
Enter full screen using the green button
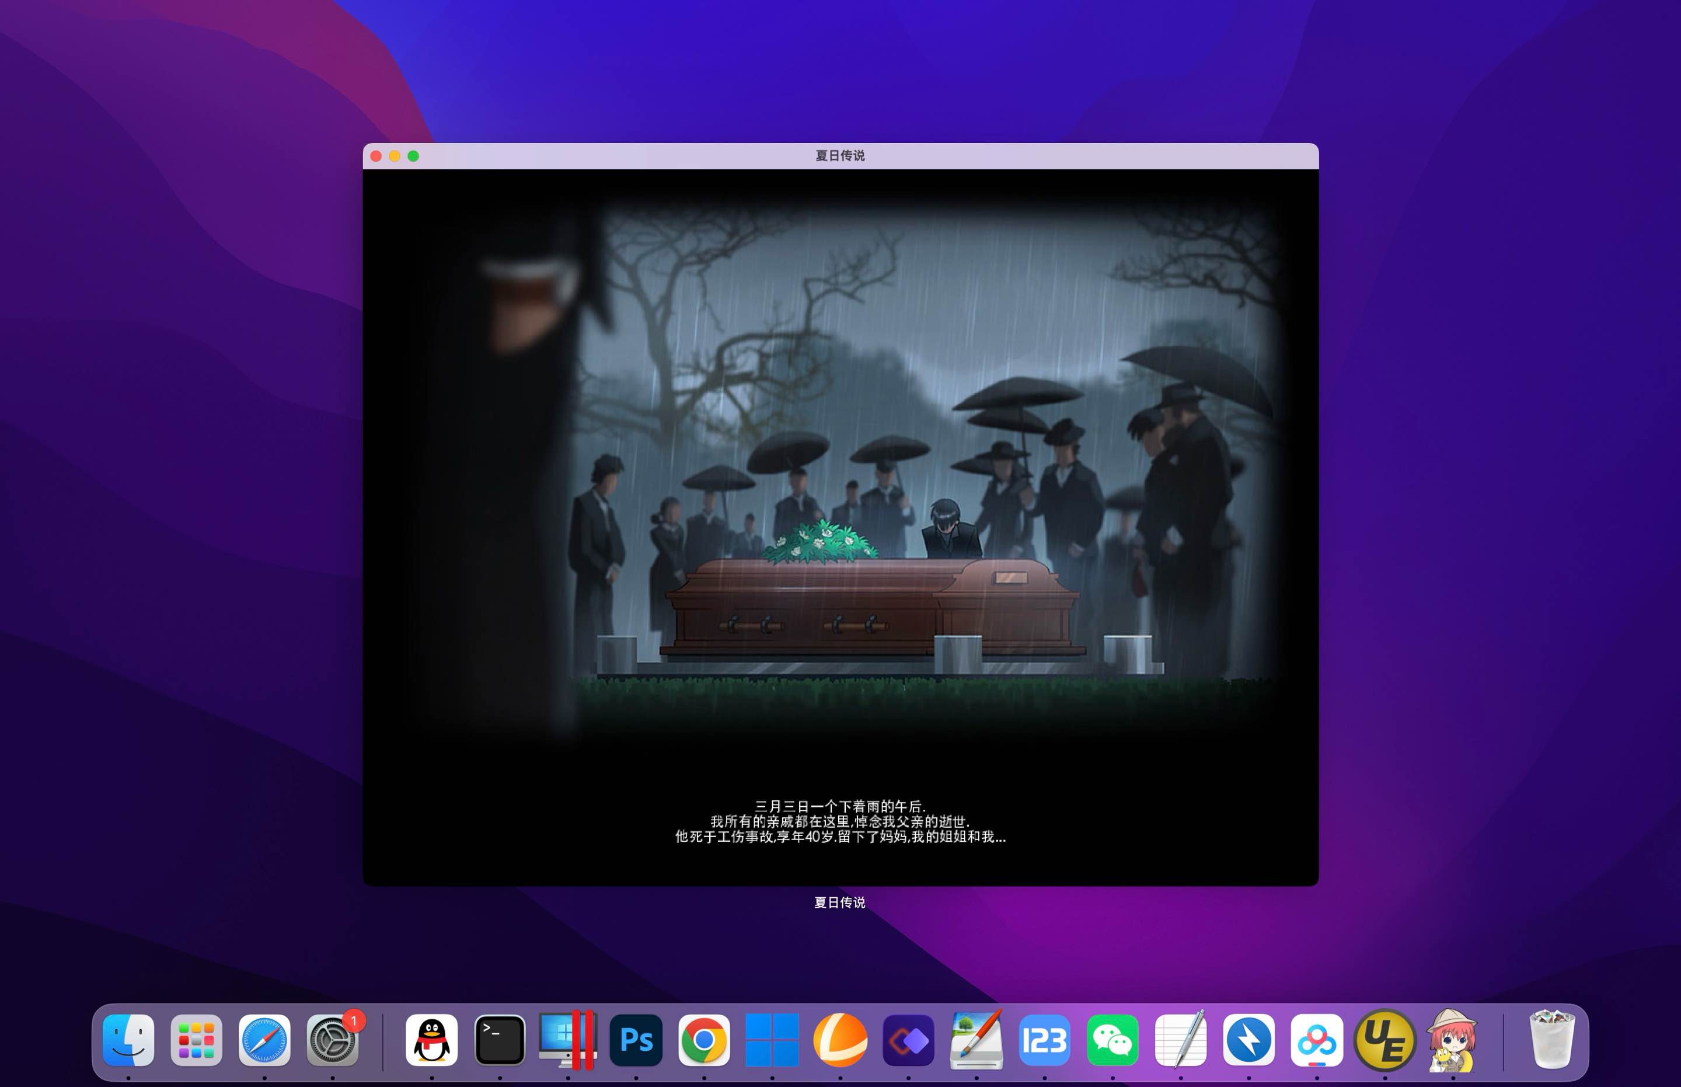(414, 156)
